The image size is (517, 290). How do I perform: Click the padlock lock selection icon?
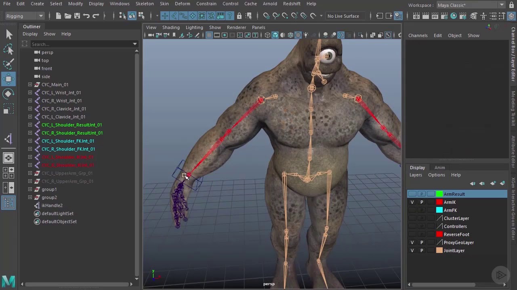pyautogui.click(x=239, y=16)
